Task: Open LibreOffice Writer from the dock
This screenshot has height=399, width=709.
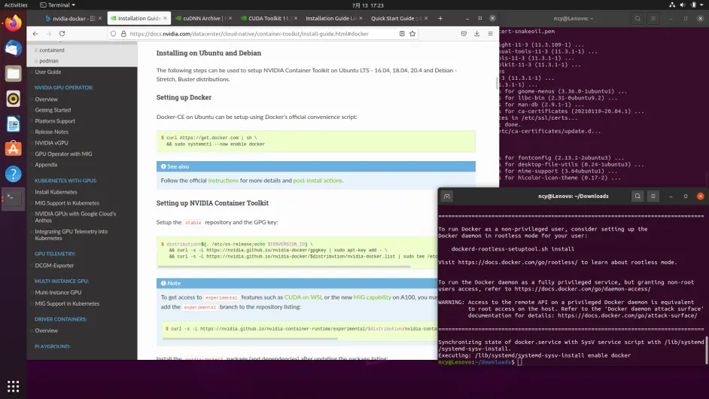Action: click(13, 124)
